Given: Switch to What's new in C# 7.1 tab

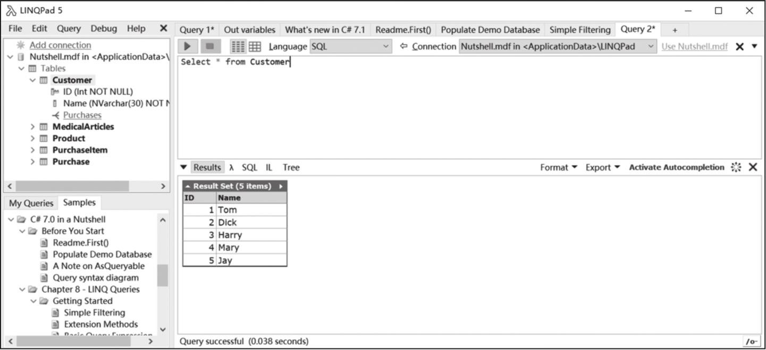Looking at the screenshot, I should click(325, 30).
